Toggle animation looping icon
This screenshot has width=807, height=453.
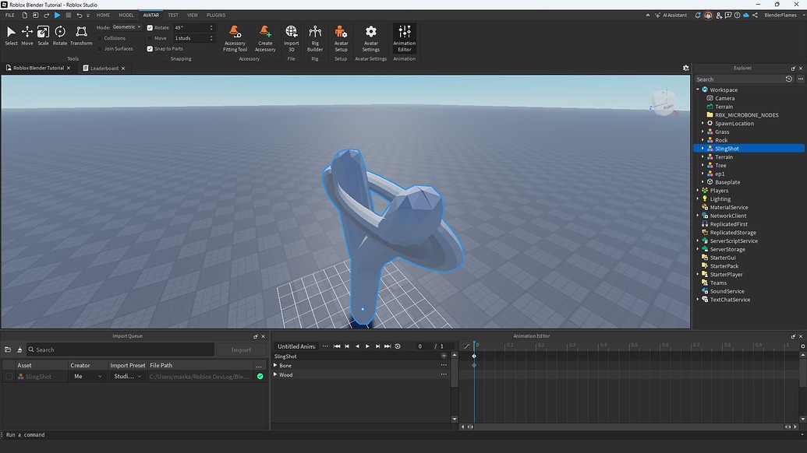tap(398, 346)
